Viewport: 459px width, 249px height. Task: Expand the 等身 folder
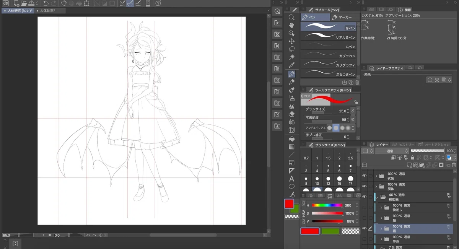[381, 239]
